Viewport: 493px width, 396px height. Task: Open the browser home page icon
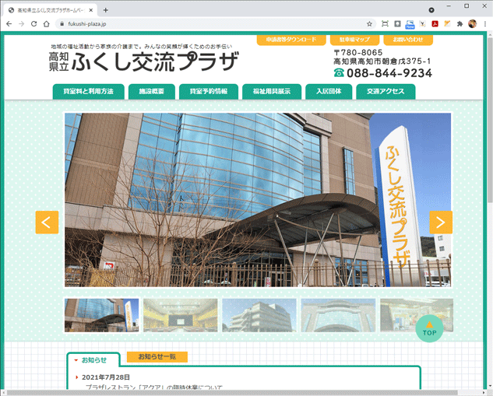pos(47,24)
